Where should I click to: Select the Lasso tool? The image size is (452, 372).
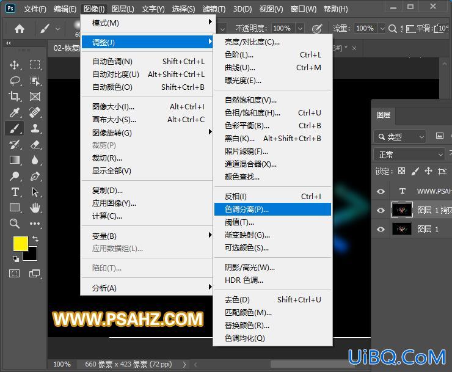15,81
